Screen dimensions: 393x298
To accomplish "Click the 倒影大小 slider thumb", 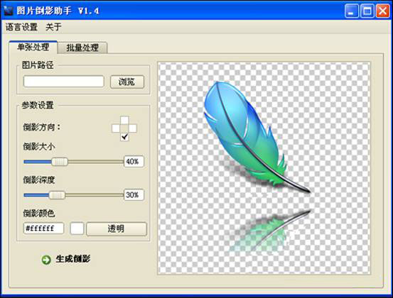I will [x=60, y=162].
